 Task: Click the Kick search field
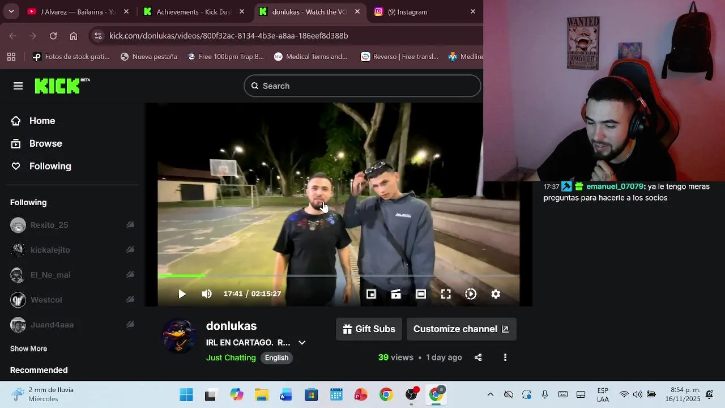(362, 86)
